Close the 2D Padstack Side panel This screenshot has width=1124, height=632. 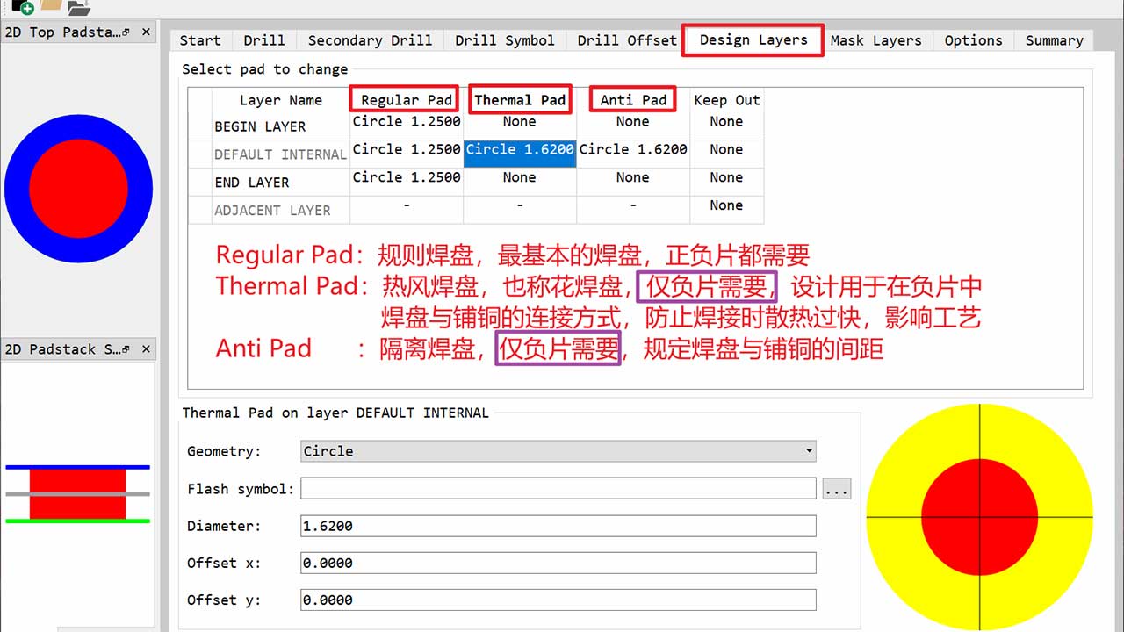click(x=146, y=349)
